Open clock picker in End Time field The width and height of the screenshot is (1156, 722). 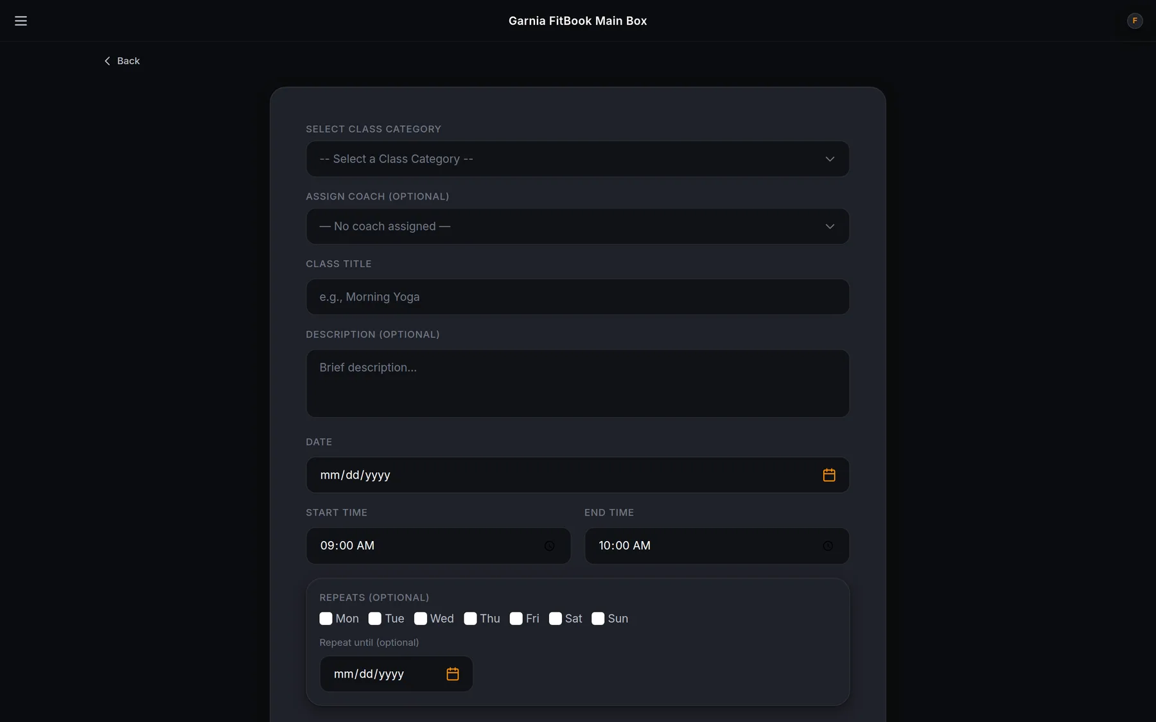coord(828,546)
